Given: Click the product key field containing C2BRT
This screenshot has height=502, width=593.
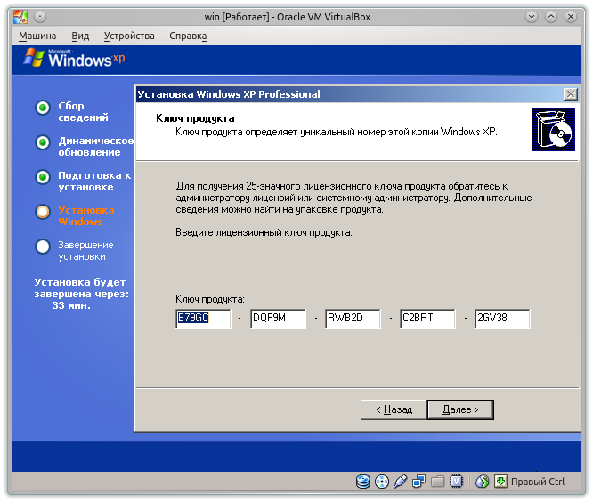Looking at the screenshot, I should (x=427, y=319).
